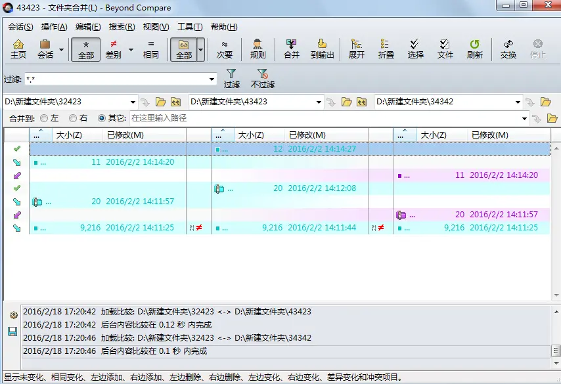Click the 在这里输入路径 output path field
561x384 pixels.
point(325,118)
